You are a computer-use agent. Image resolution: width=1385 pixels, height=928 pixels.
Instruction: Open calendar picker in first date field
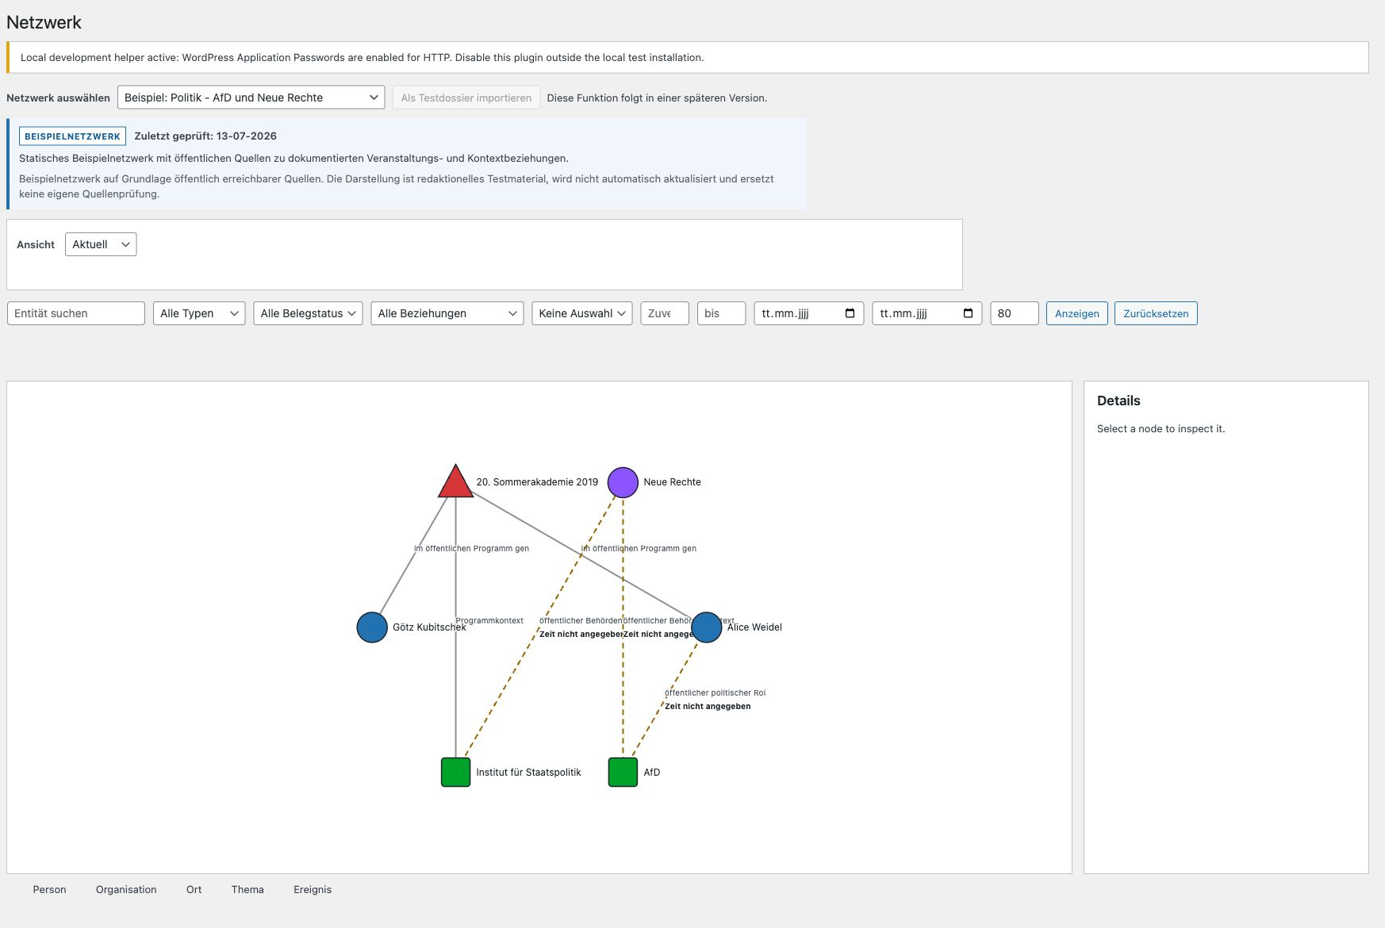click(x=850, y=313)
